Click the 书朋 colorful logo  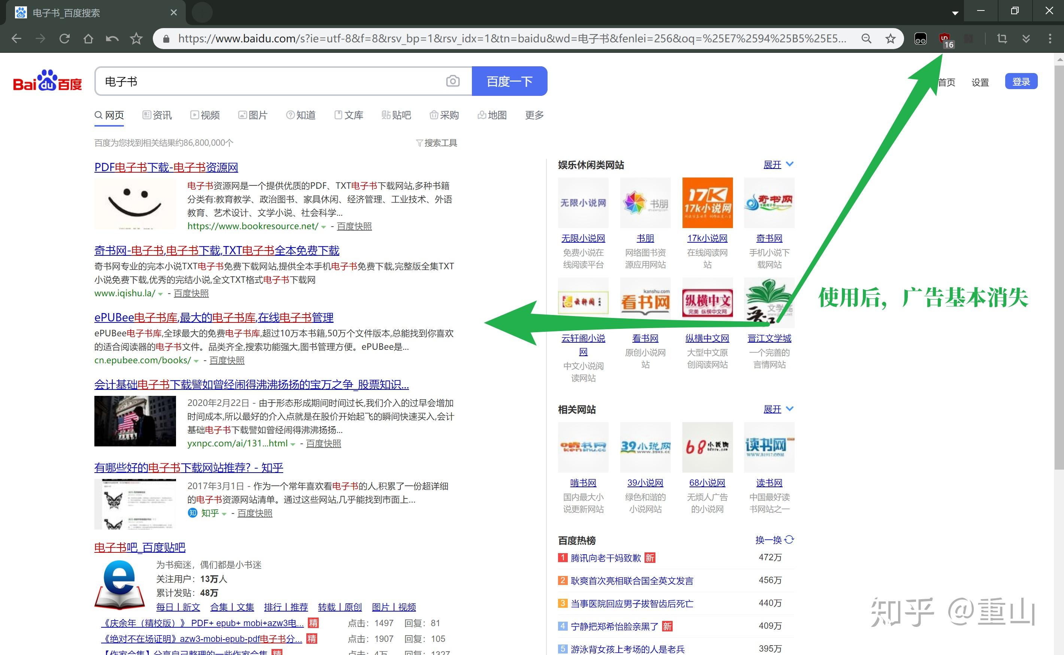pyautogui.click(x=646, y=203)
